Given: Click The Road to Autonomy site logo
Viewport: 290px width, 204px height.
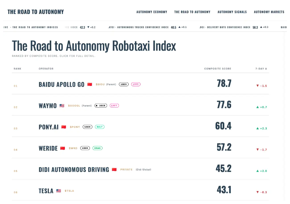Looking at the screenshot, I should point(36,12).
